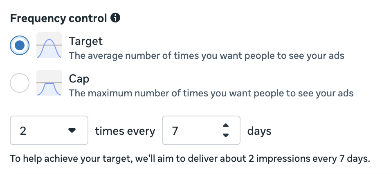Image resolution: width=391 pixels, height=174 pixels.
Task: Click the "Target" option label
Action: (x=85, y=41)
